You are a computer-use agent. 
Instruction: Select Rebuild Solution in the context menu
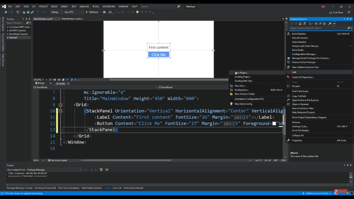(300, 38)
